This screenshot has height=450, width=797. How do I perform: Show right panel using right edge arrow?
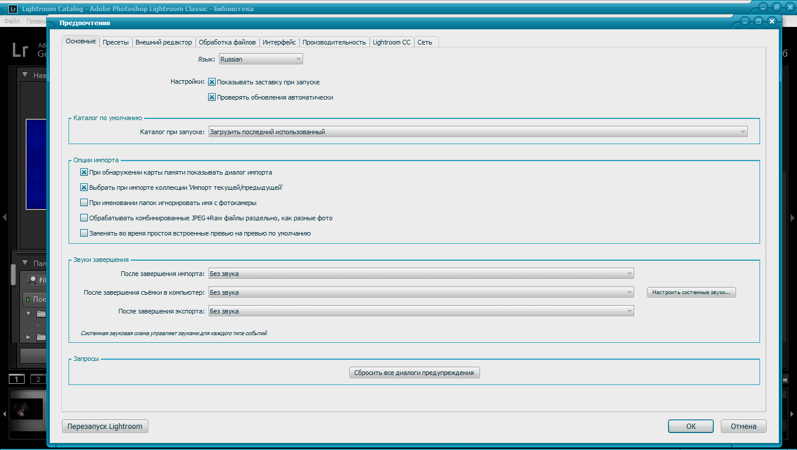click(x=793, y=217)
